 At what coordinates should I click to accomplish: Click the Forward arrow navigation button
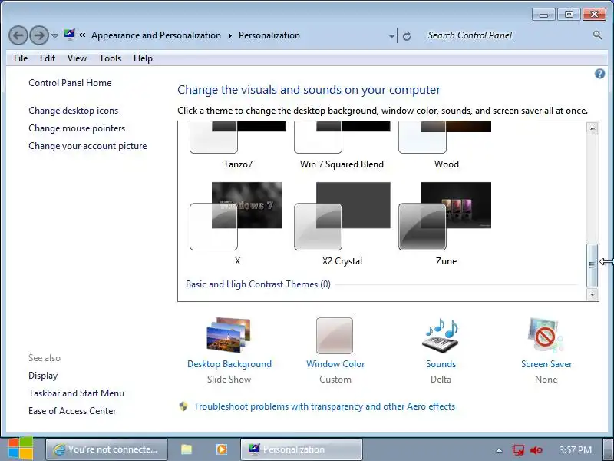(x=39, y=35)
